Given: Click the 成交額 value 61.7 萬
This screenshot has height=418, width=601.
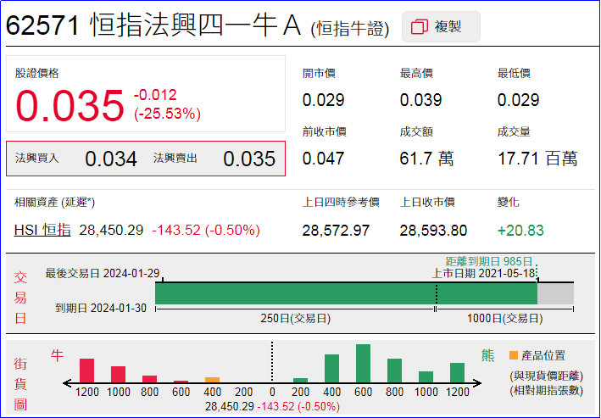Looking at the screenshot, I should pos(426,159).
